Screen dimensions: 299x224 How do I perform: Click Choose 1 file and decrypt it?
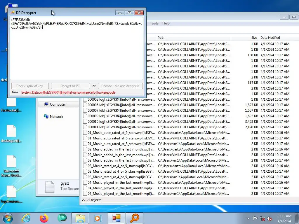[120, 86]
